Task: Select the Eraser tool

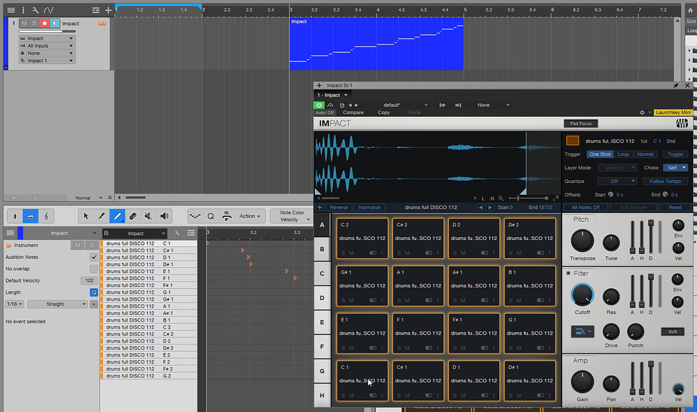Action: pos(132,216)
